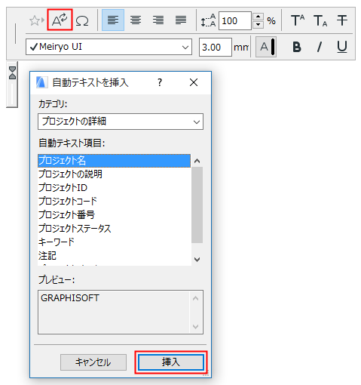Select 注記 in the list

(114, 256)
